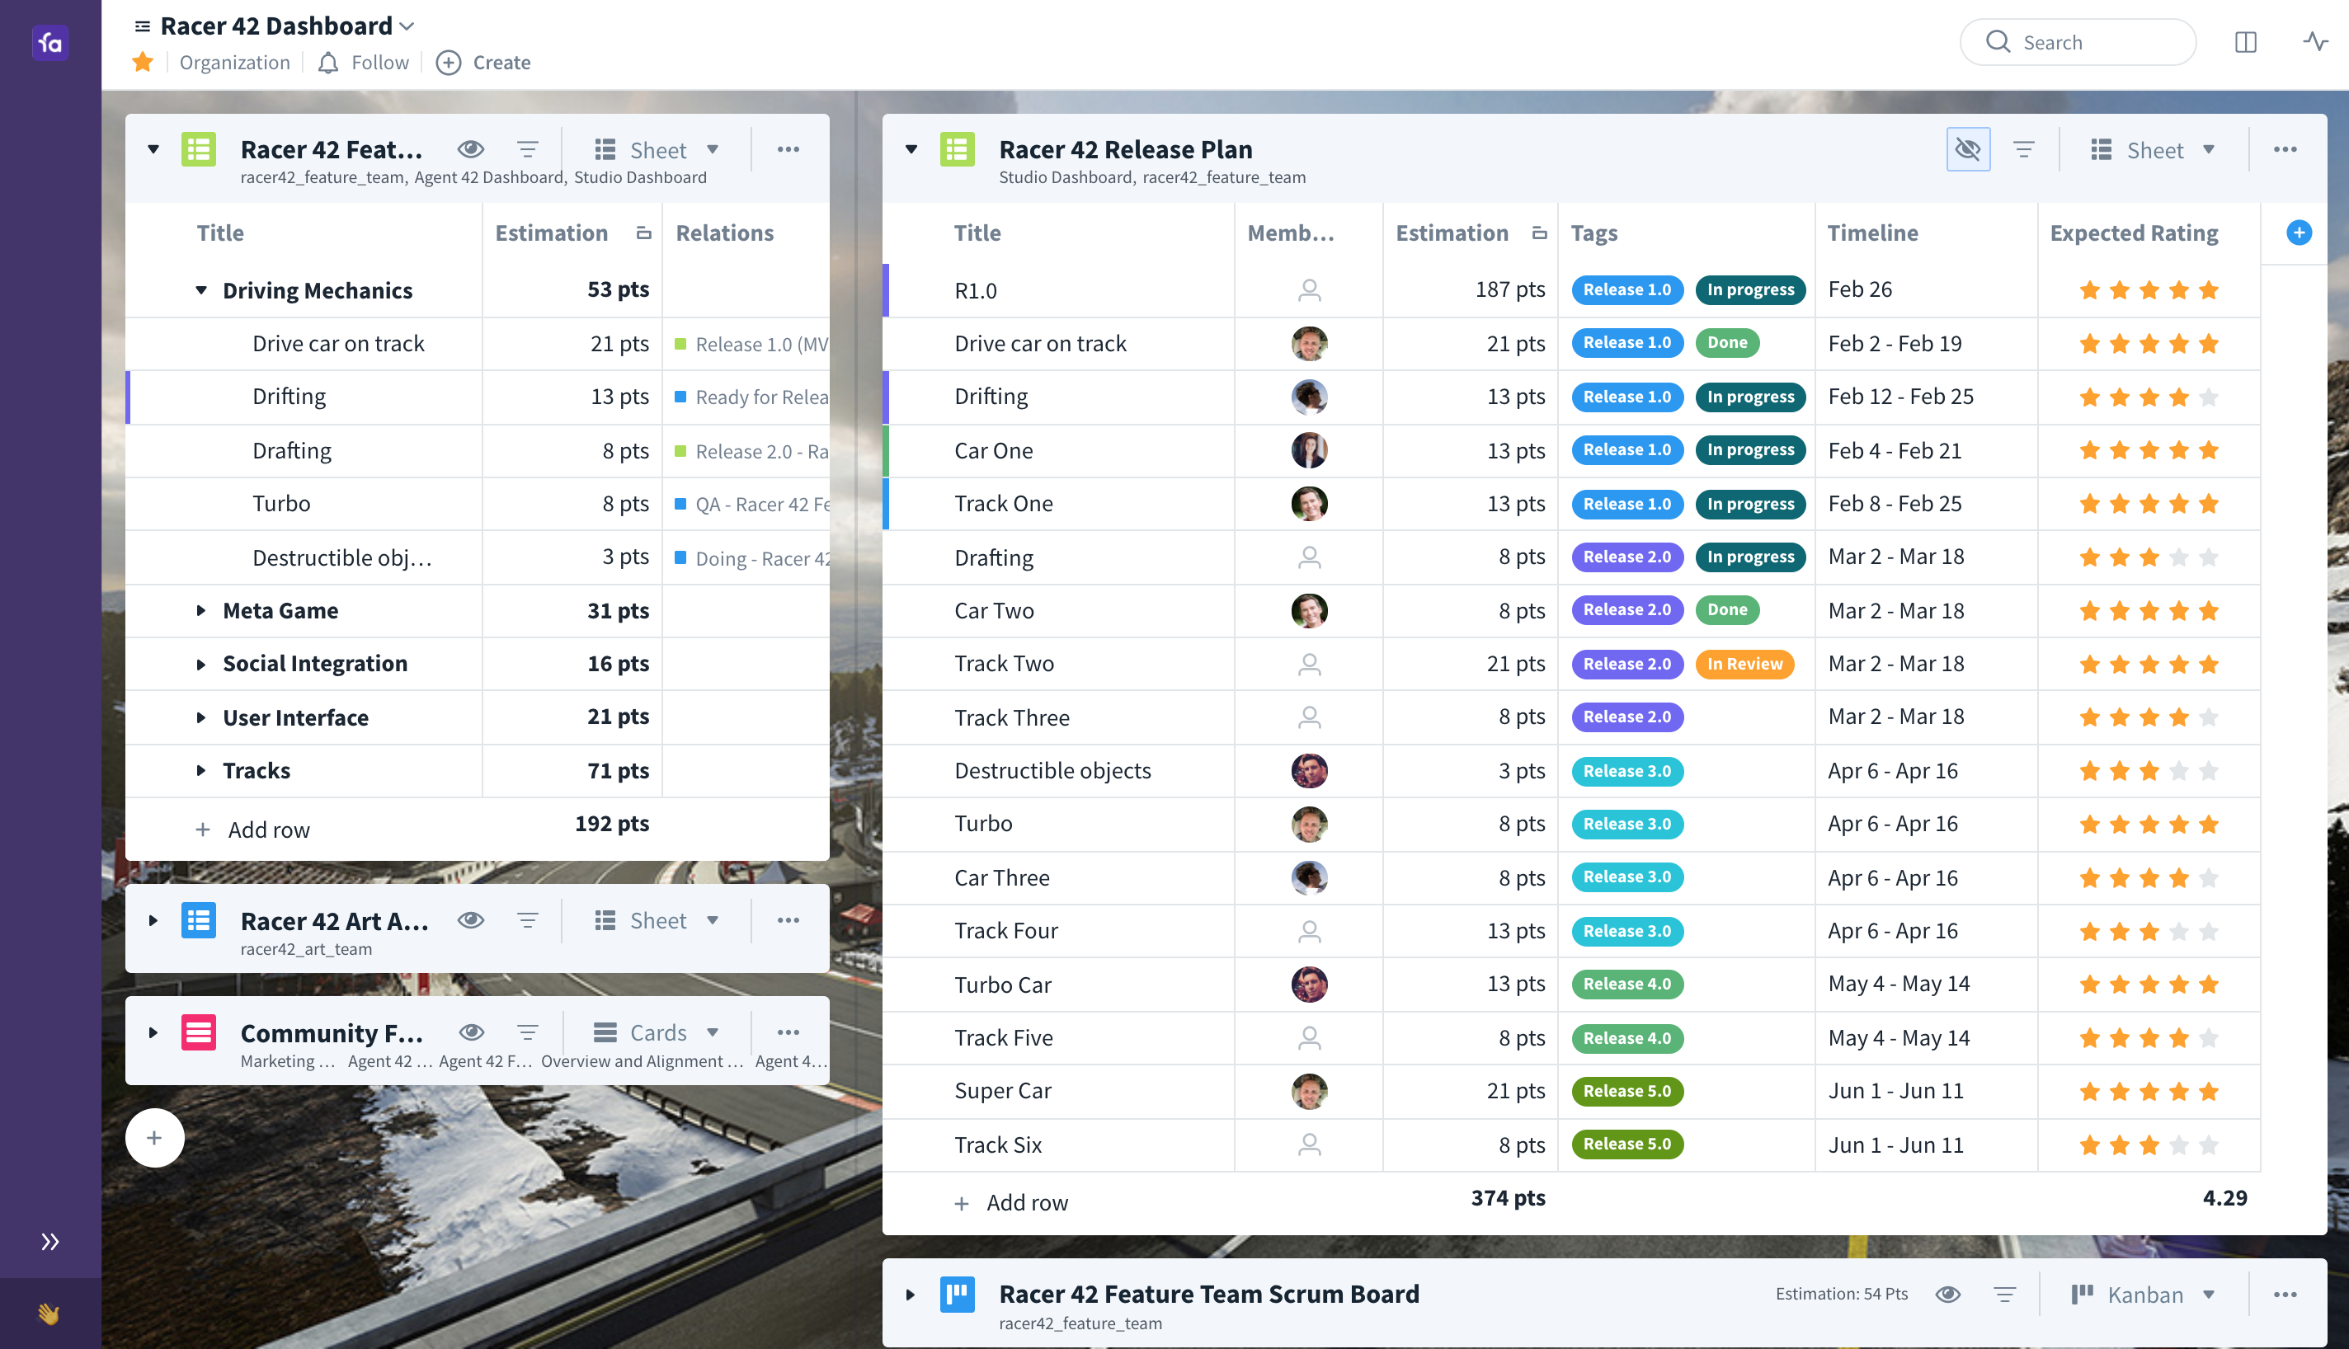Click the waving hand icon in sidebar

(49, 1313)
